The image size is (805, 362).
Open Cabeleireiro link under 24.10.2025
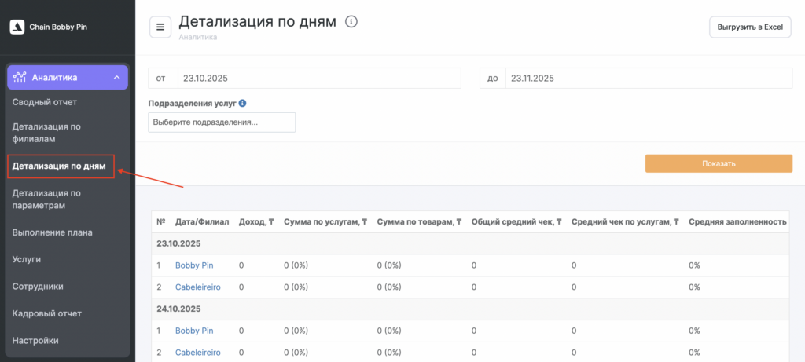point(198,353)
